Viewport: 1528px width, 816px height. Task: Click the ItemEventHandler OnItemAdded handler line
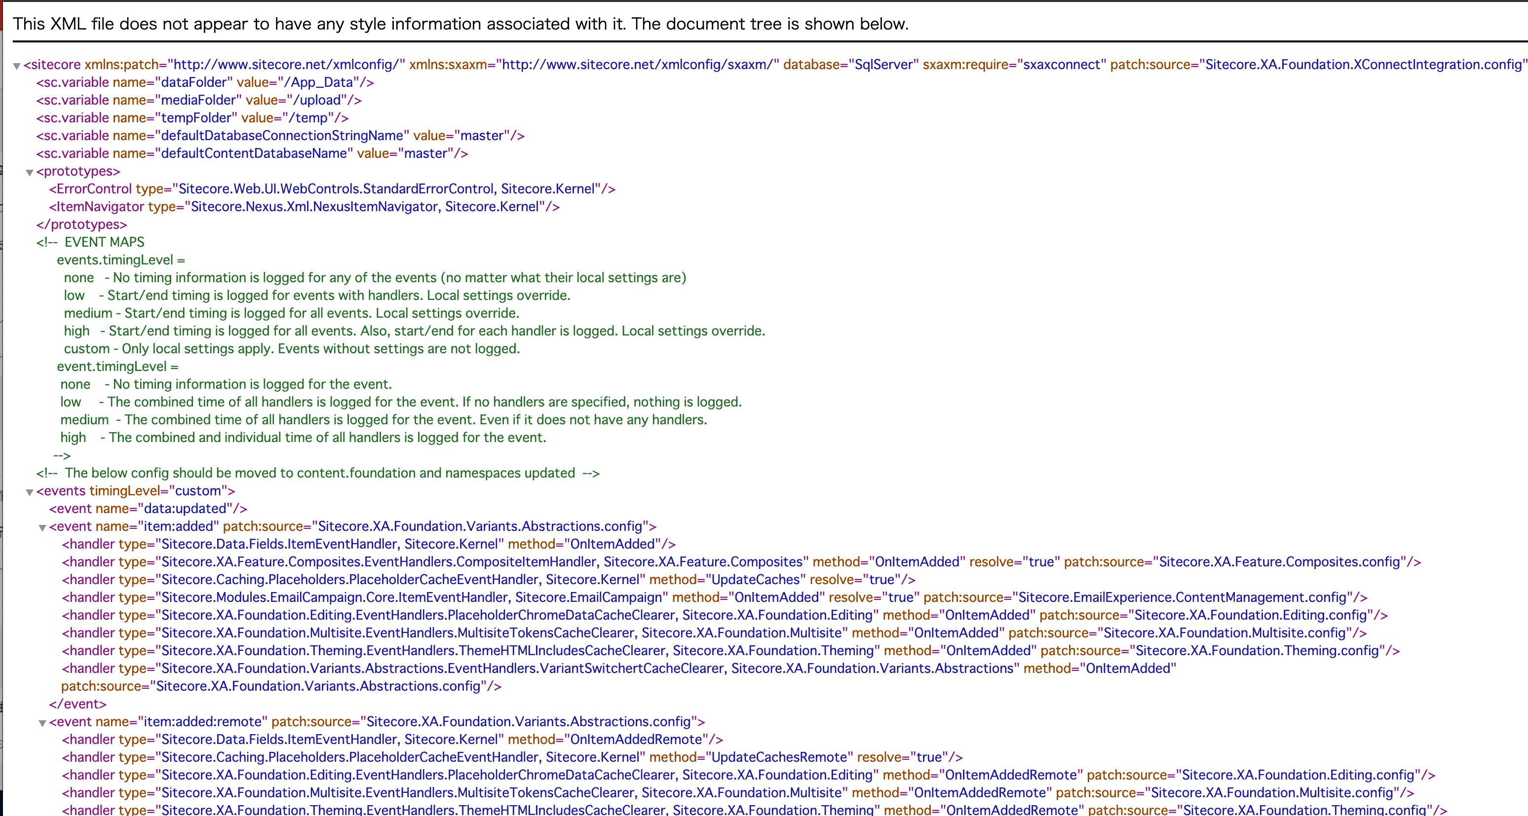368,544
